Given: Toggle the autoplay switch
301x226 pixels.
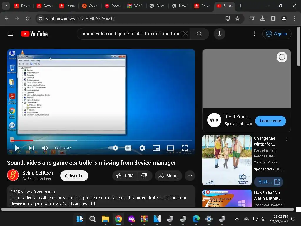Looking at the screenshot, I should pyautogui.click(x=113, y=148).
